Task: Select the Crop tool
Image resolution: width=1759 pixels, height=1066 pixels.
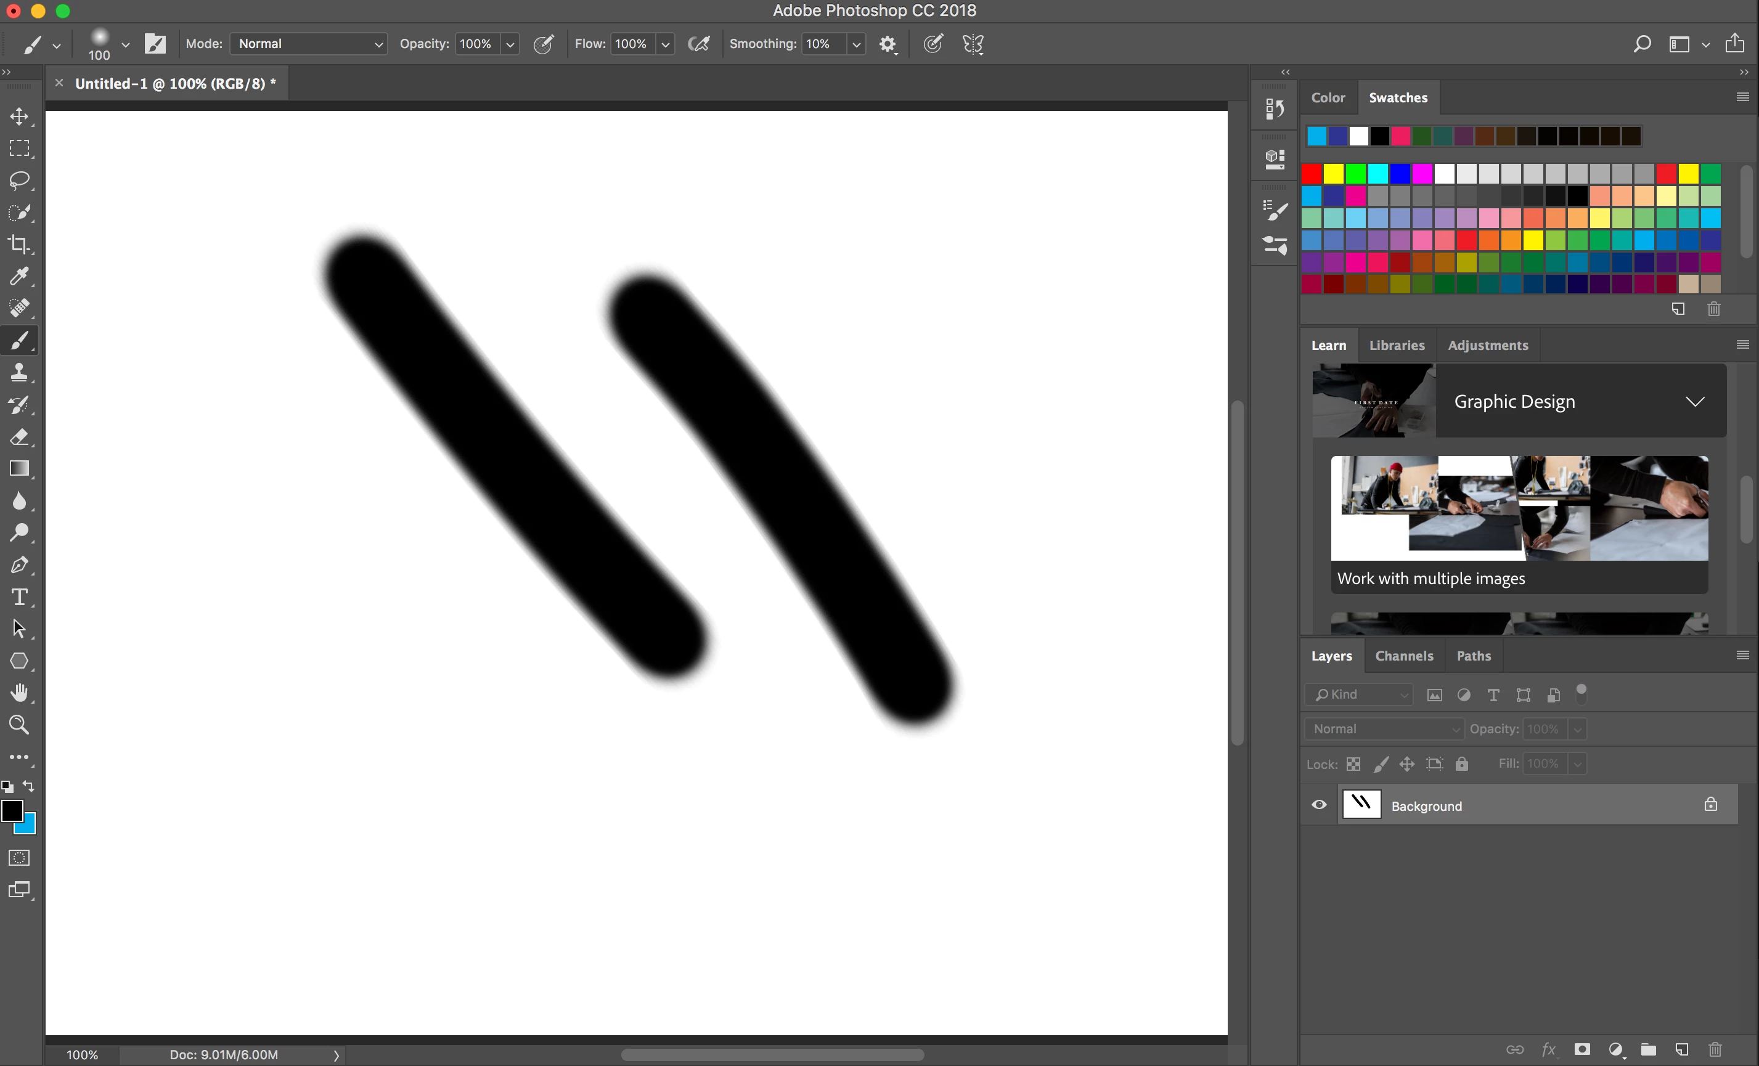Action: point(19,244)
